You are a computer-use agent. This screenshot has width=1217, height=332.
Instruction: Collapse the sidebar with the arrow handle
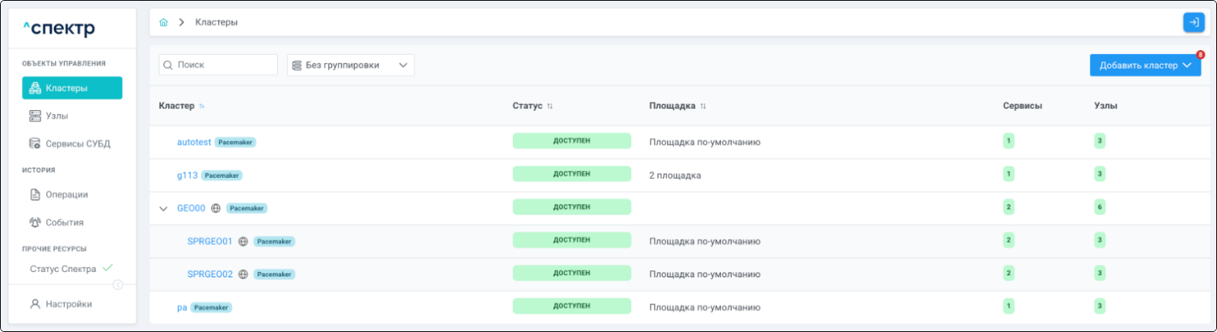(118, 285)
